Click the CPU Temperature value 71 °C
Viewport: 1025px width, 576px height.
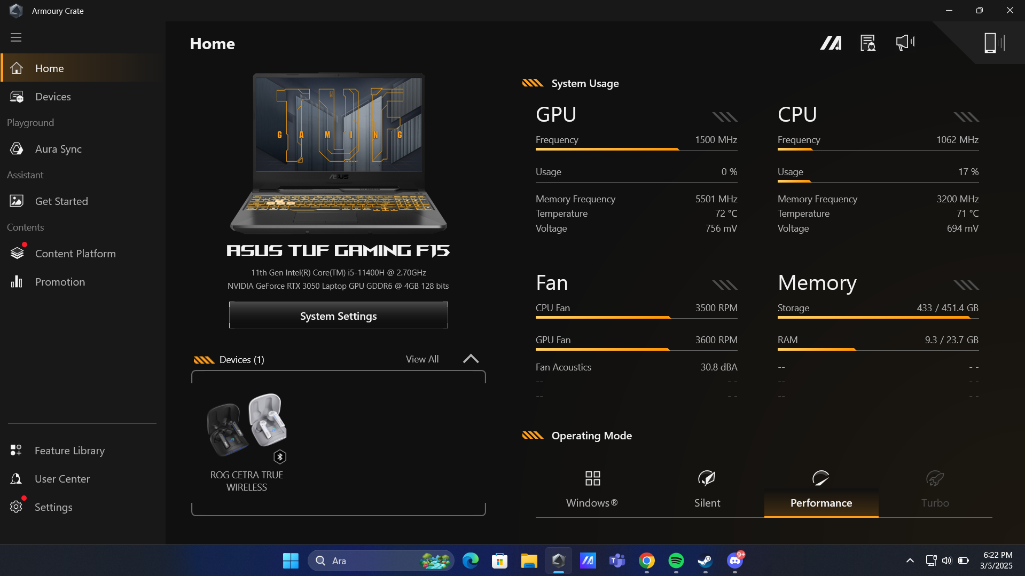[x=967, y=214]
